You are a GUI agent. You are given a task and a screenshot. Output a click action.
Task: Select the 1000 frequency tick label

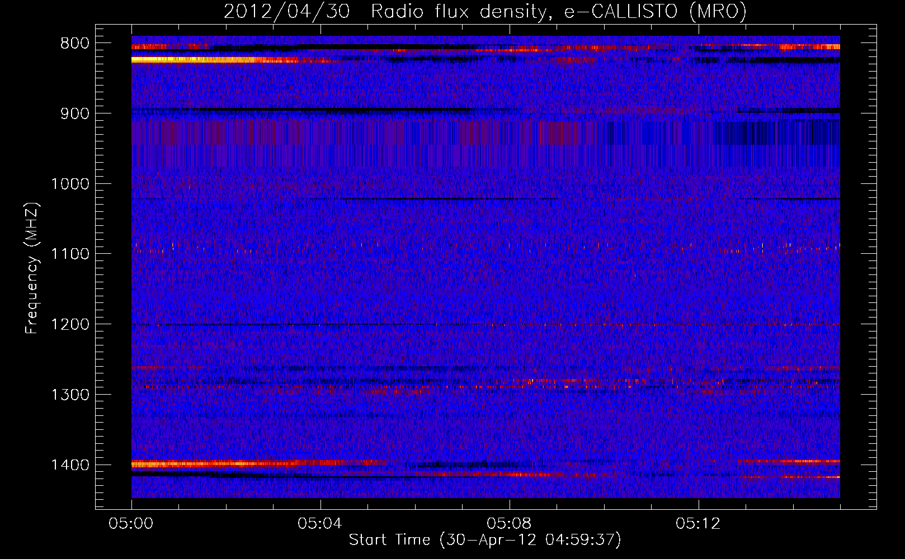click(x=70, y=184)
